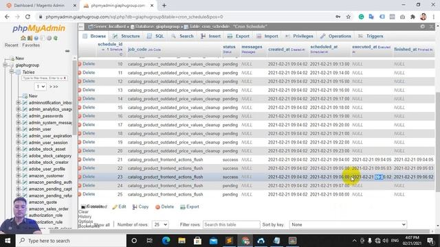Click bottom Export link for selected rows
Viewport: 440px width, 247px height.
coord(190,207)
